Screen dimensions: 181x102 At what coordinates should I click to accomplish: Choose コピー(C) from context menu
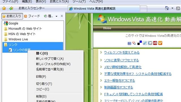[x=43, y=89]
